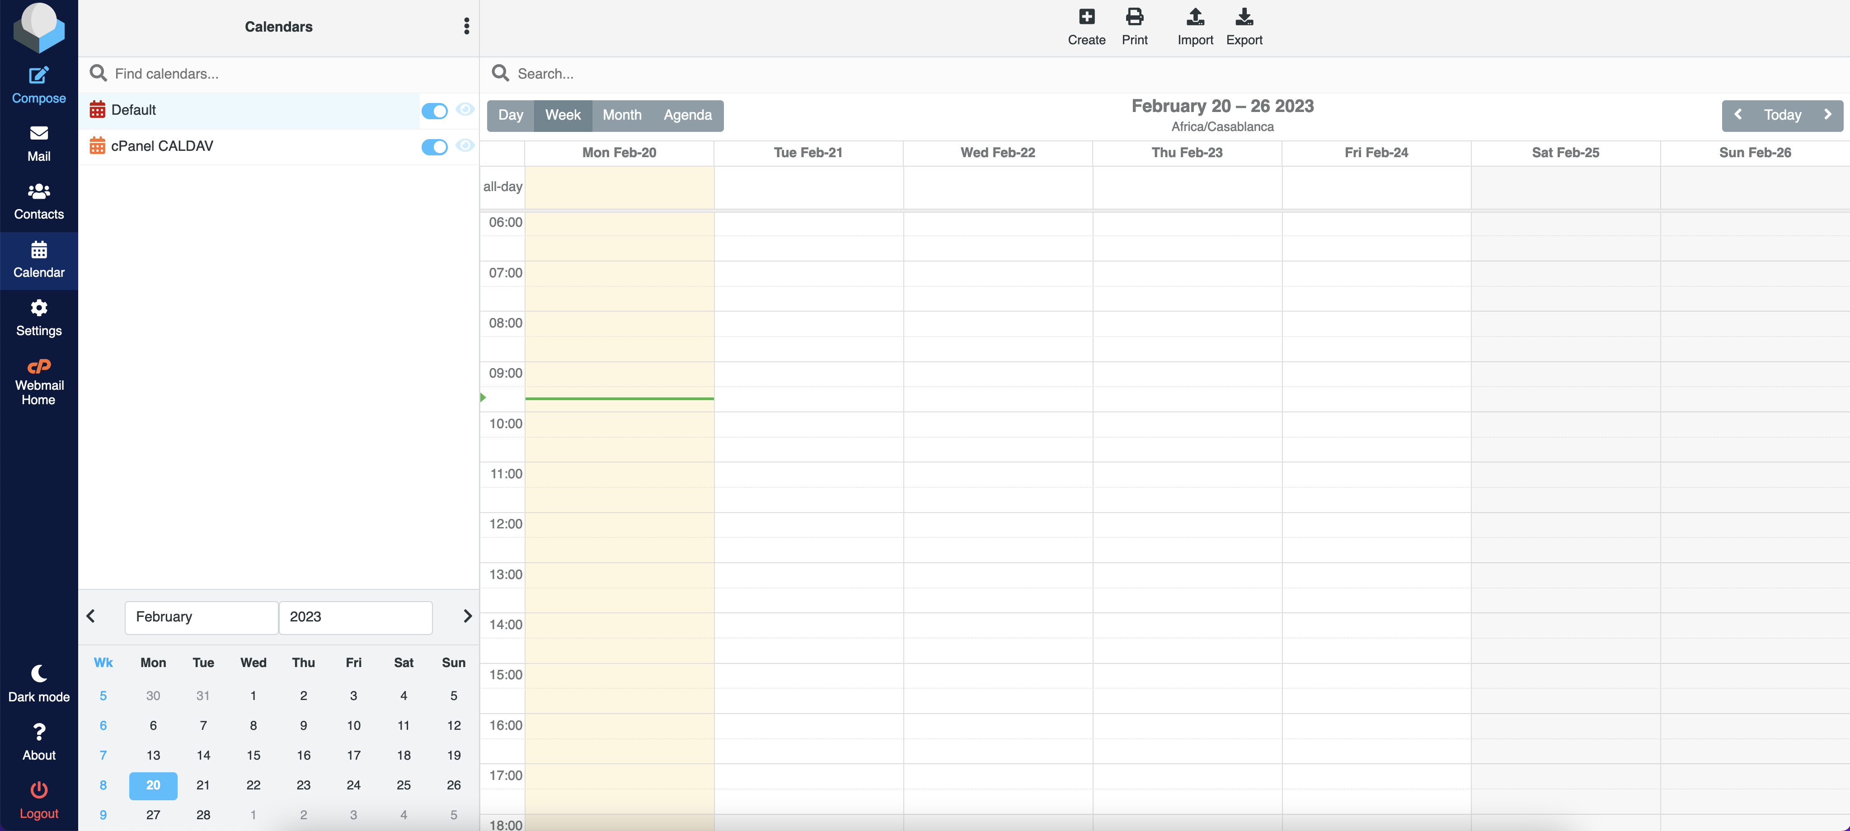Go to the next month in mini calendar

(x=468, y=616)
